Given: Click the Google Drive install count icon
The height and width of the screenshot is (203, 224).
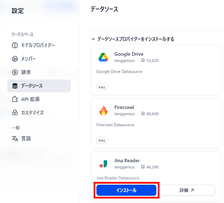Looking at the screenshot, I should click(x=143, y=60).
